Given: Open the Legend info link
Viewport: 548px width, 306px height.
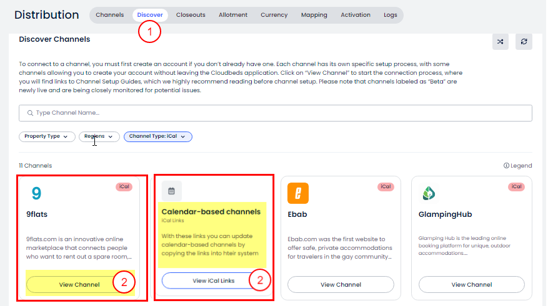Looking at the screenshot, I should (517, 166).
